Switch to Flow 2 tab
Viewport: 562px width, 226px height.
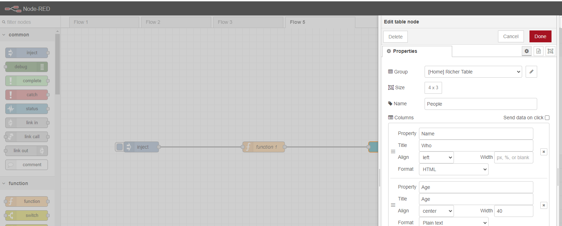click(x=176, y=22)
